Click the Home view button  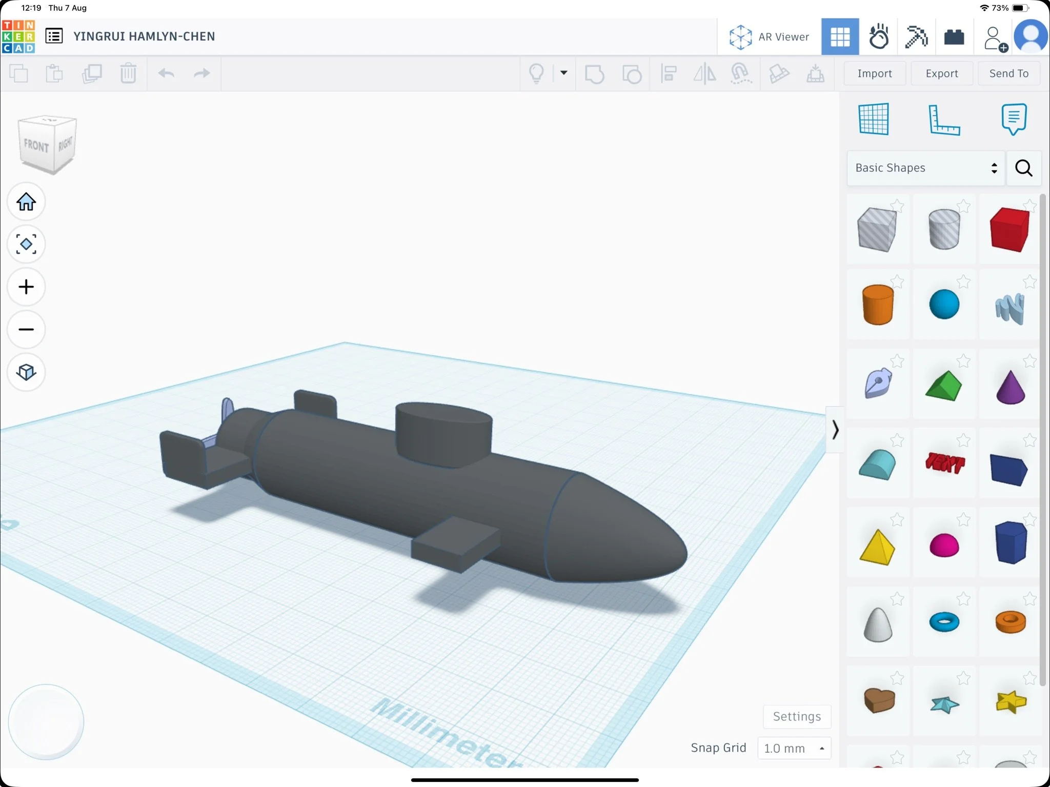click(26, 201)
